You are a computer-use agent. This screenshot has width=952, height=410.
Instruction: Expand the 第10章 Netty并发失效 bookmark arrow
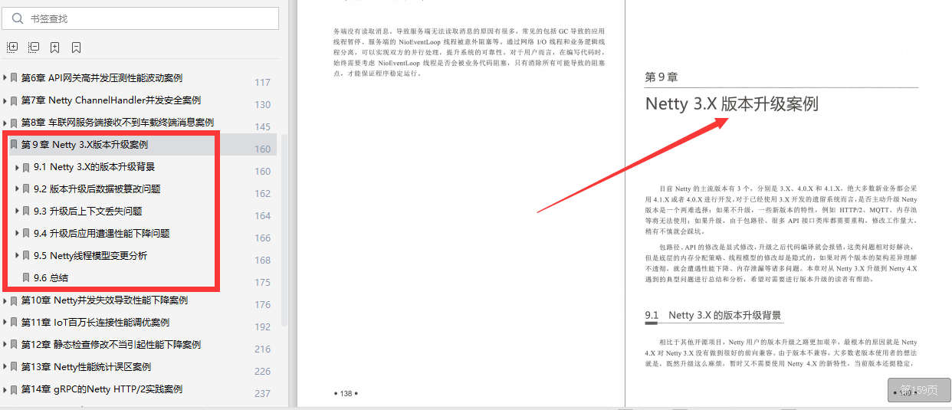click(x=5, y=300)
